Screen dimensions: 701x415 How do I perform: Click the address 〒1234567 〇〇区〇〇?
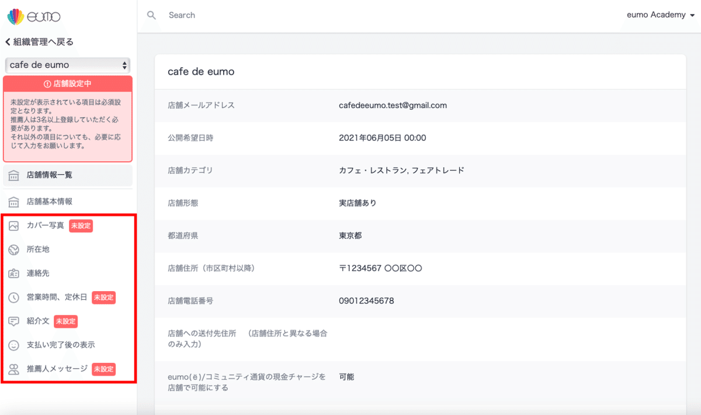click(380, 268)
